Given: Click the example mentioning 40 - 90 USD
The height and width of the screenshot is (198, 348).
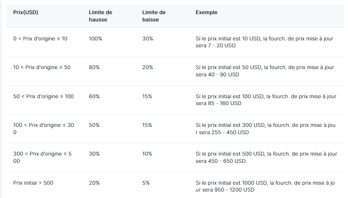Looking at the screenshot, I should coord(265,71).
